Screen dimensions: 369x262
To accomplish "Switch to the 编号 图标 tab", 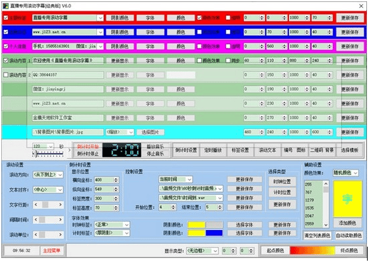I will [295, 150].
